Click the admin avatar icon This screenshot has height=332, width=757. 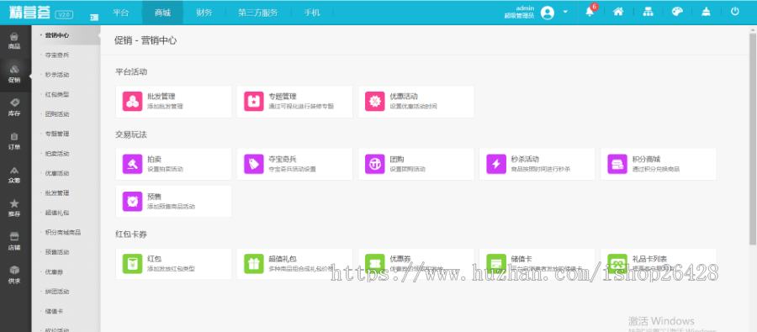pyautogui.click(x=548, y=13)
